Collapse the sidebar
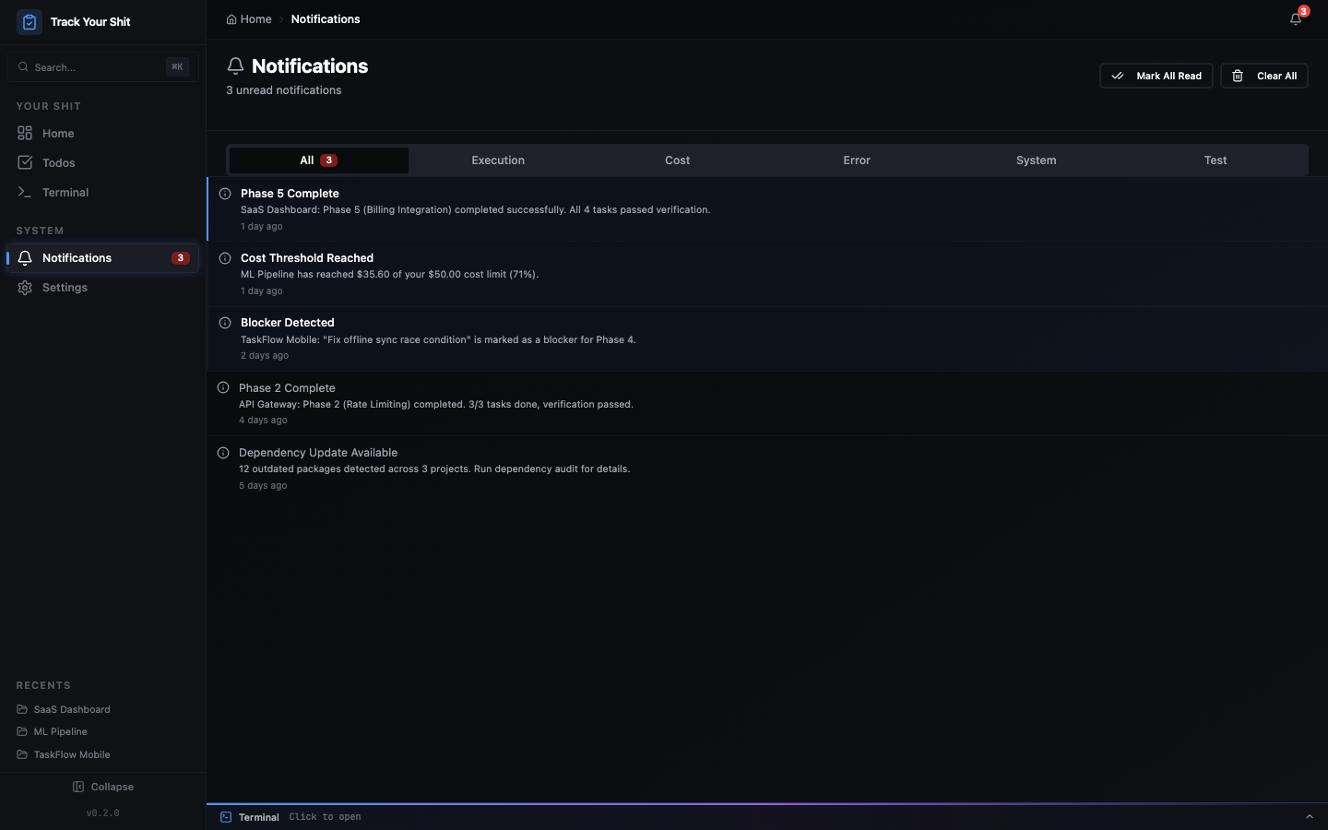 pos(103,787)
